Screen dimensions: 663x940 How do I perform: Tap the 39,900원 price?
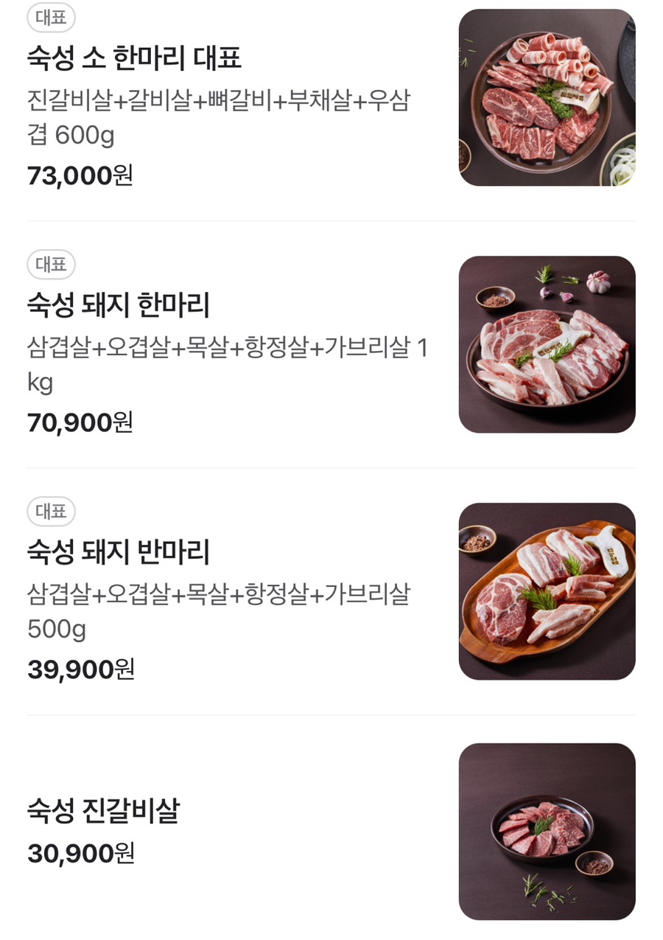point(81,669)
